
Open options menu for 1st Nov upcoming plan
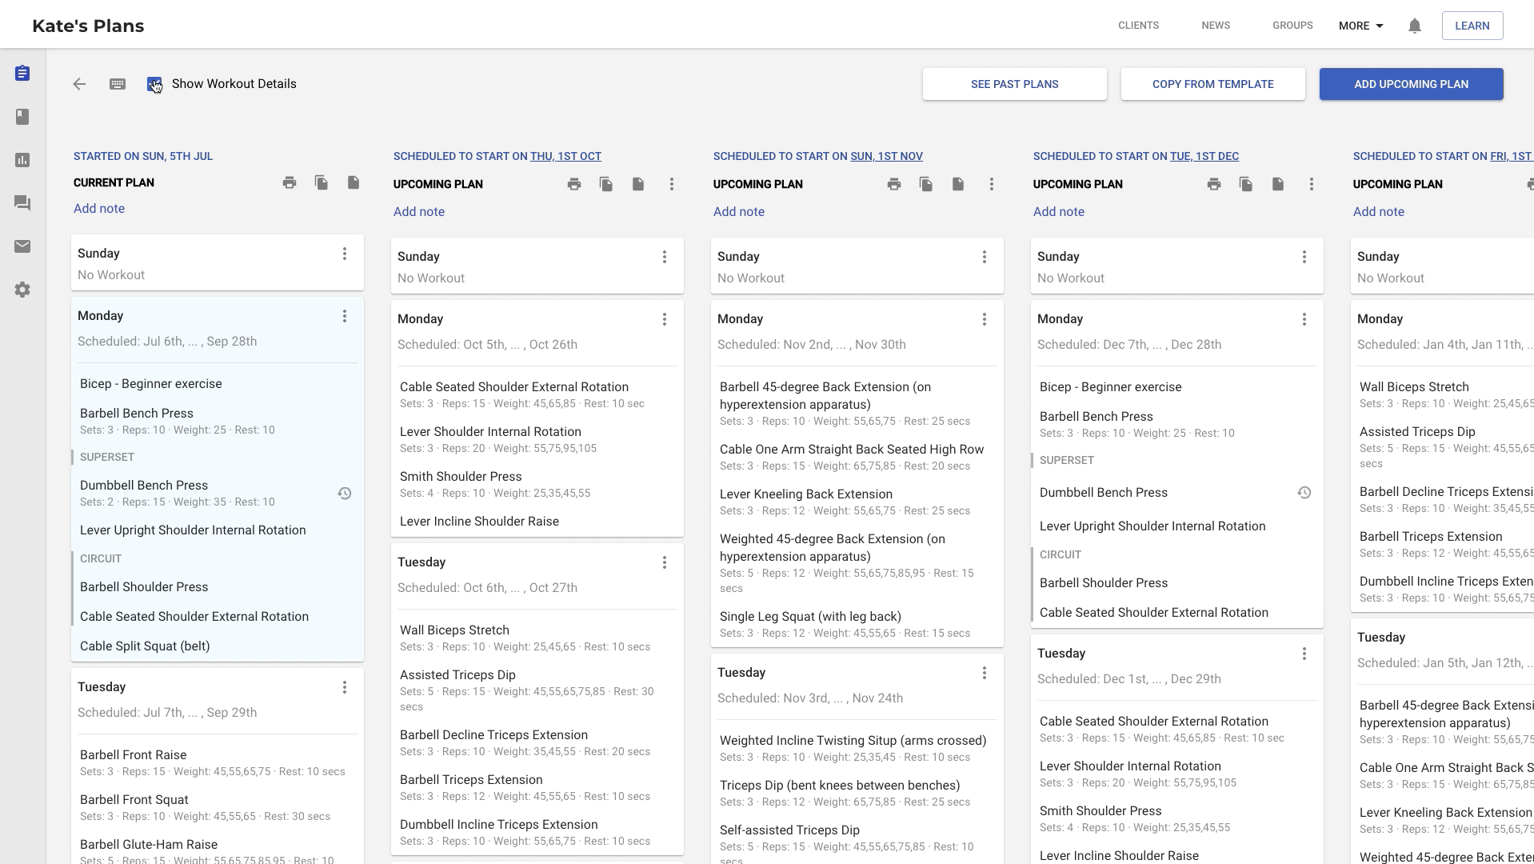991,184
